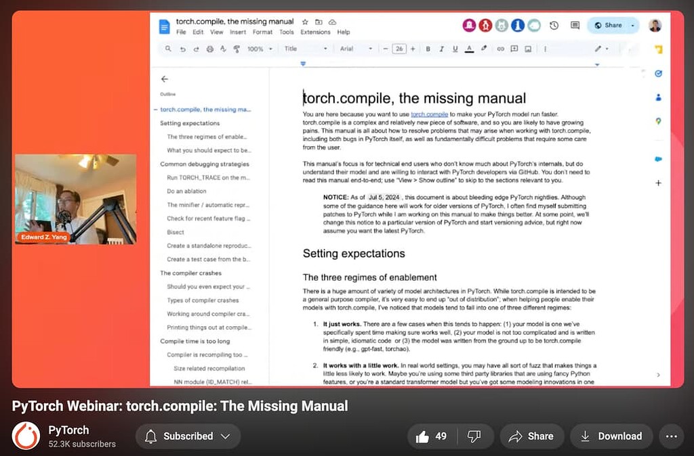Open the Tools menu

287,32
